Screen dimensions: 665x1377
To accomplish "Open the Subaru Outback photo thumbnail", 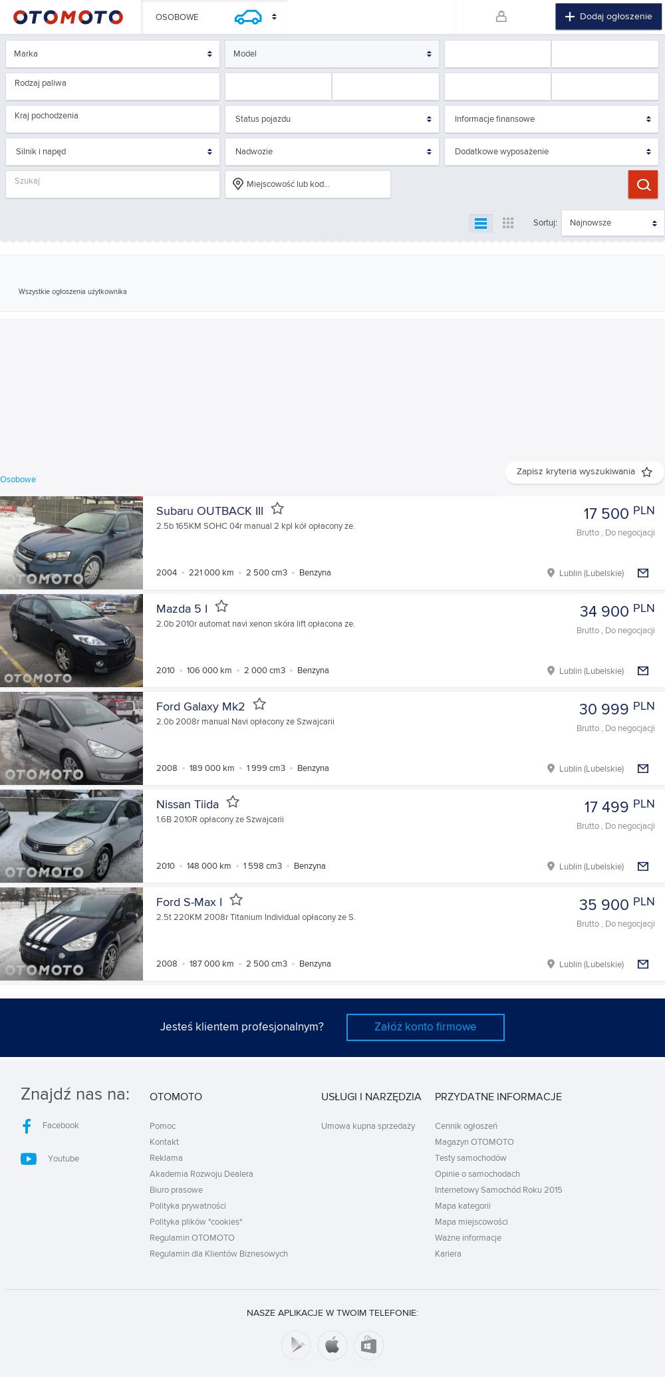I will click(x=71, y=543).
